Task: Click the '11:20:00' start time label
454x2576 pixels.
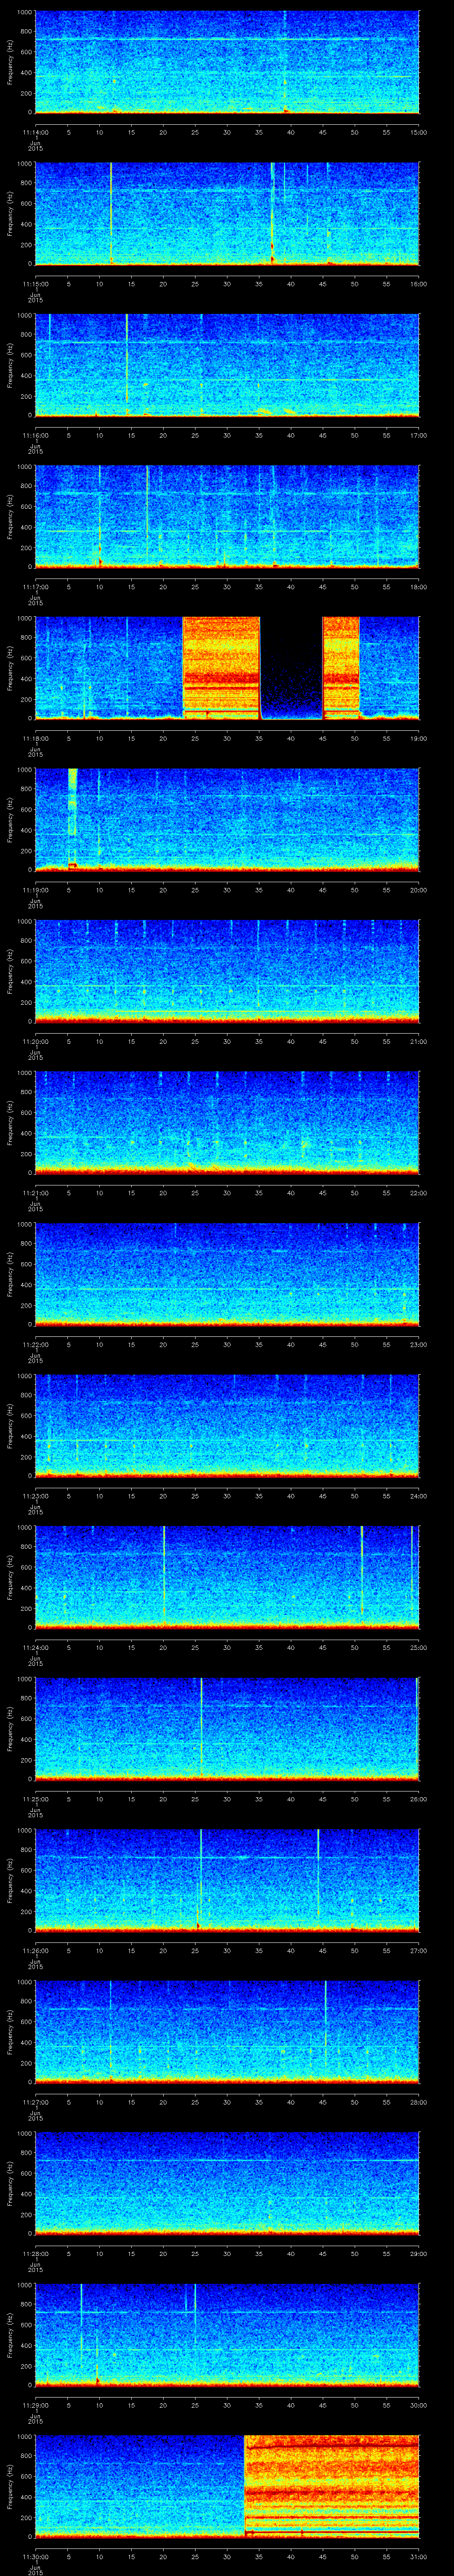Action: pyautogui.click(x=35, y=1041)
